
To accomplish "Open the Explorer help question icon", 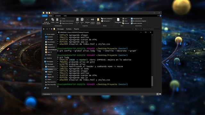I will [x=160, y=16].
